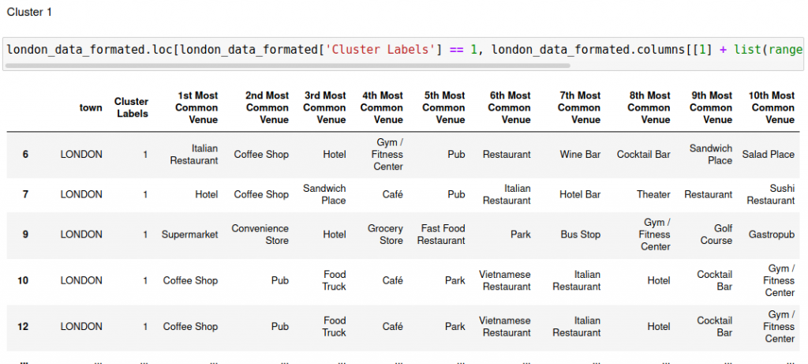Click the "10th Most Common Venue" header
The height and width of the screenshot is (364, 808).
[772, 107]
